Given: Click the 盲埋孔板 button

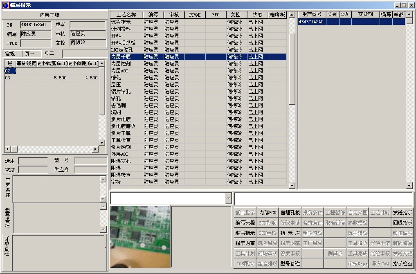Looking at the screenshot, I should [290, 213].
